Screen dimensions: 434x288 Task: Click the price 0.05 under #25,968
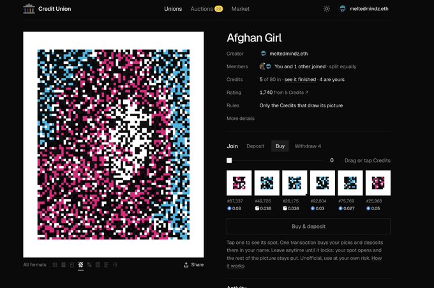[373, 208]
